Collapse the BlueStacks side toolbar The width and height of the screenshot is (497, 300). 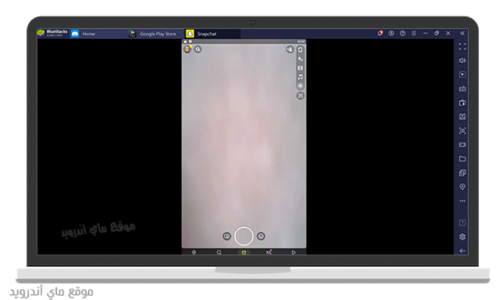[x=462, y=33]
